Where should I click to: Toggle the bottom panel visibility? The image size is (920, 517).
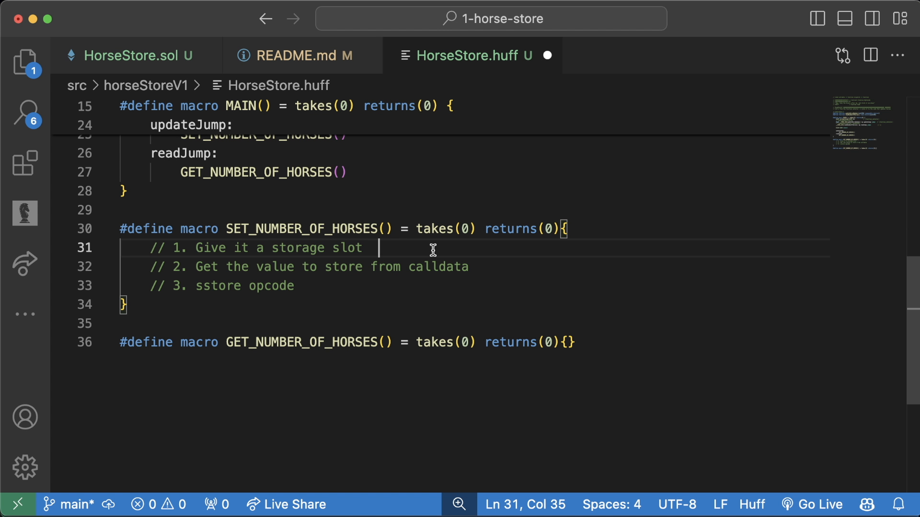click(x=844, y=19)
